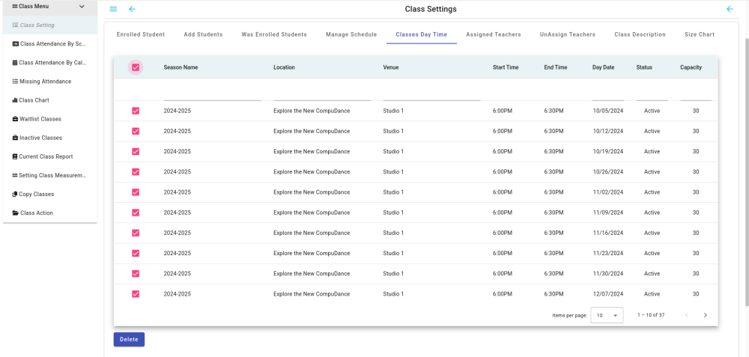Sort by End Time column header

[556, 67]
